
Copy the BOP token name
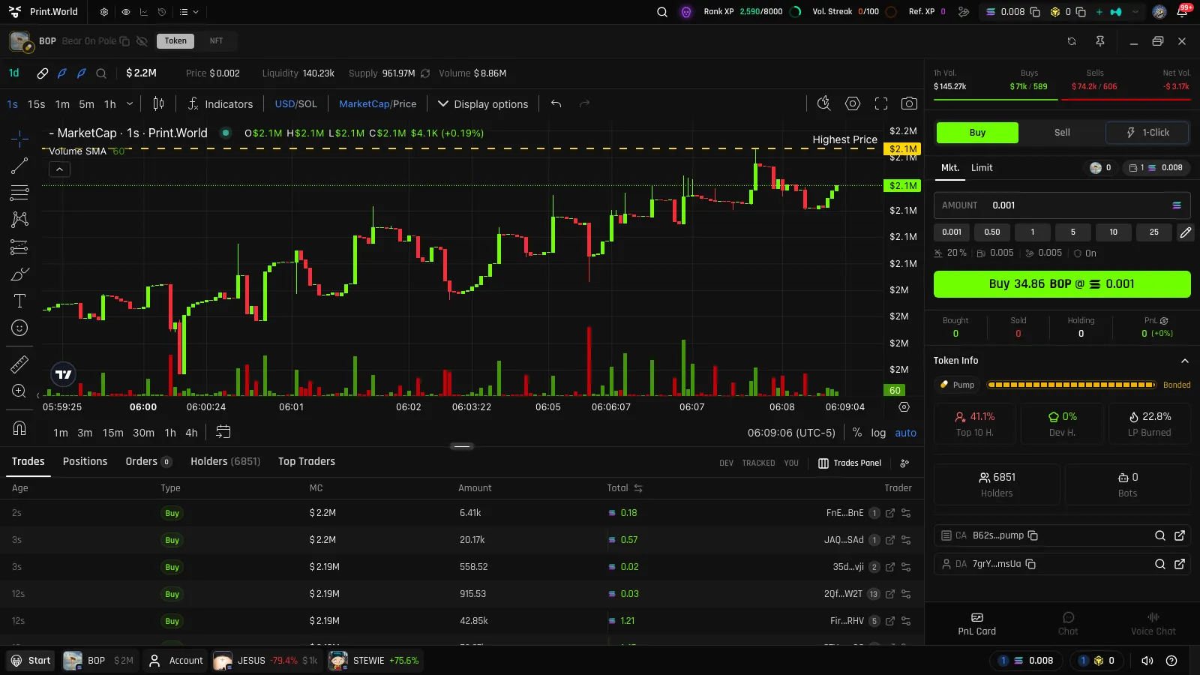(124, 41)
